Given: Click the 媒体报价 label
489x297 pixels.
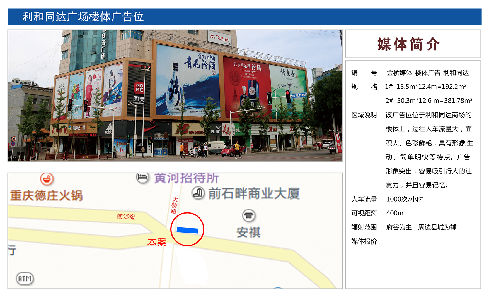Looking at the screenshot, I should pyautogui.click(x=364, y=241).
